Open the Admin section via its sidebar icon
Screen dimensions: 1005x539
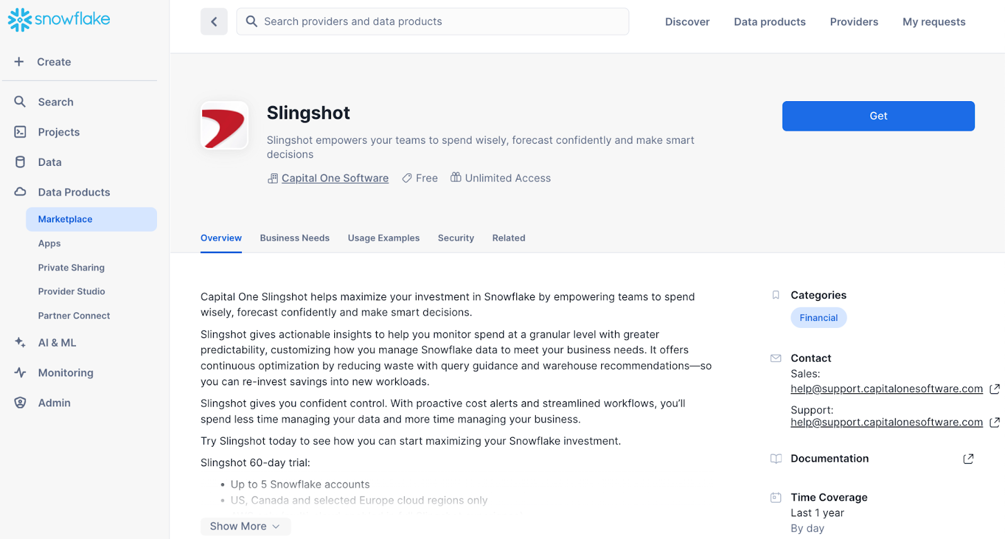pyautogui.click(x=19, y=403)
